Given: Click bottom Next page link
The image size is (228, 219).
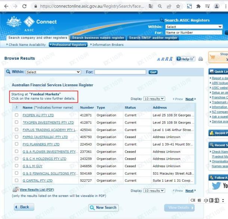Looking at the screenshot, I should [x=190, y=191].
